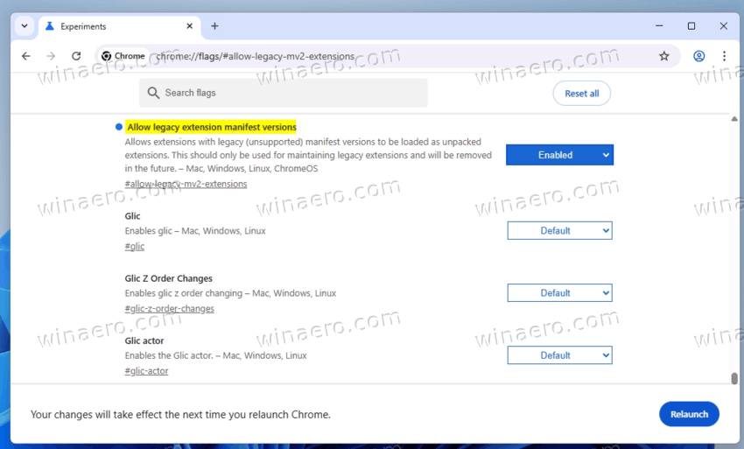The width and height of the screenshot is (744, 449).
Task: Open the profile account icon
Action: tap(699, 56)
